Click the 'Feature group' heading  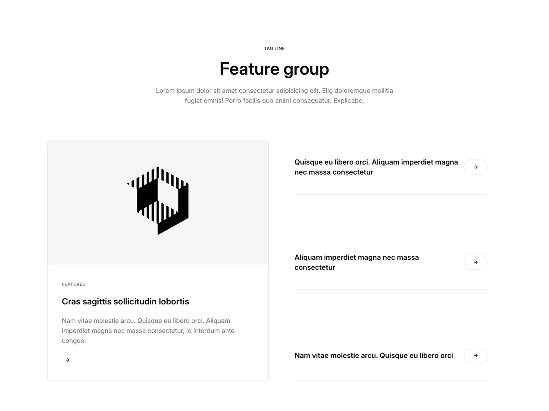point(274,68)
